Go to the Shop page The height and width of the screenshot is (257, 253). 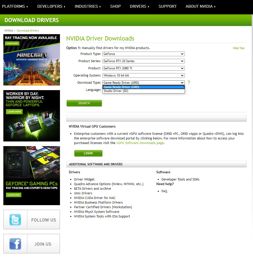pos(115,6)
